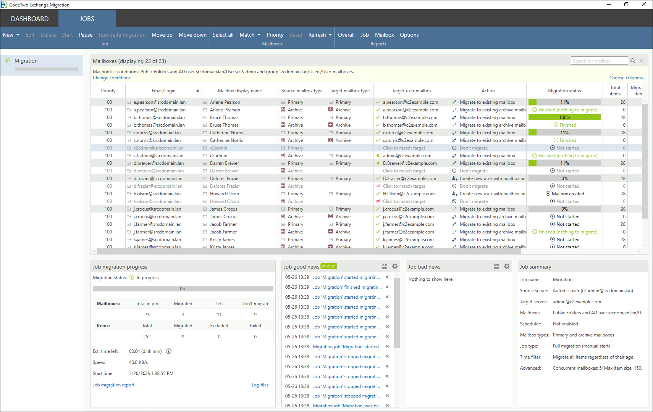Click the clear list icon in Job good news

(385, 266)
